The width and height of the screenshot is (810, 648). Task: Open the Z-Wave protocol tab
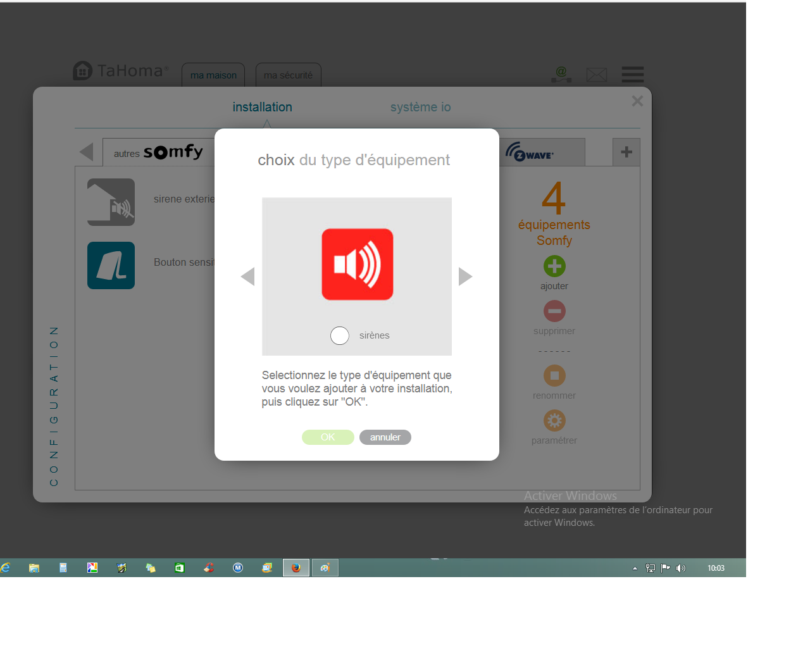click(541, 153)
